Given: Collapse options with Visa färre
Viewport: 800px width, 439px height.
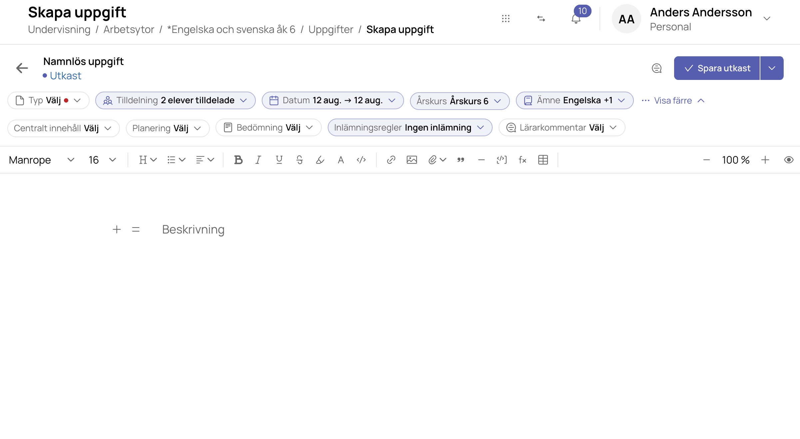Looking at the screenshot, I should (673, 101).
